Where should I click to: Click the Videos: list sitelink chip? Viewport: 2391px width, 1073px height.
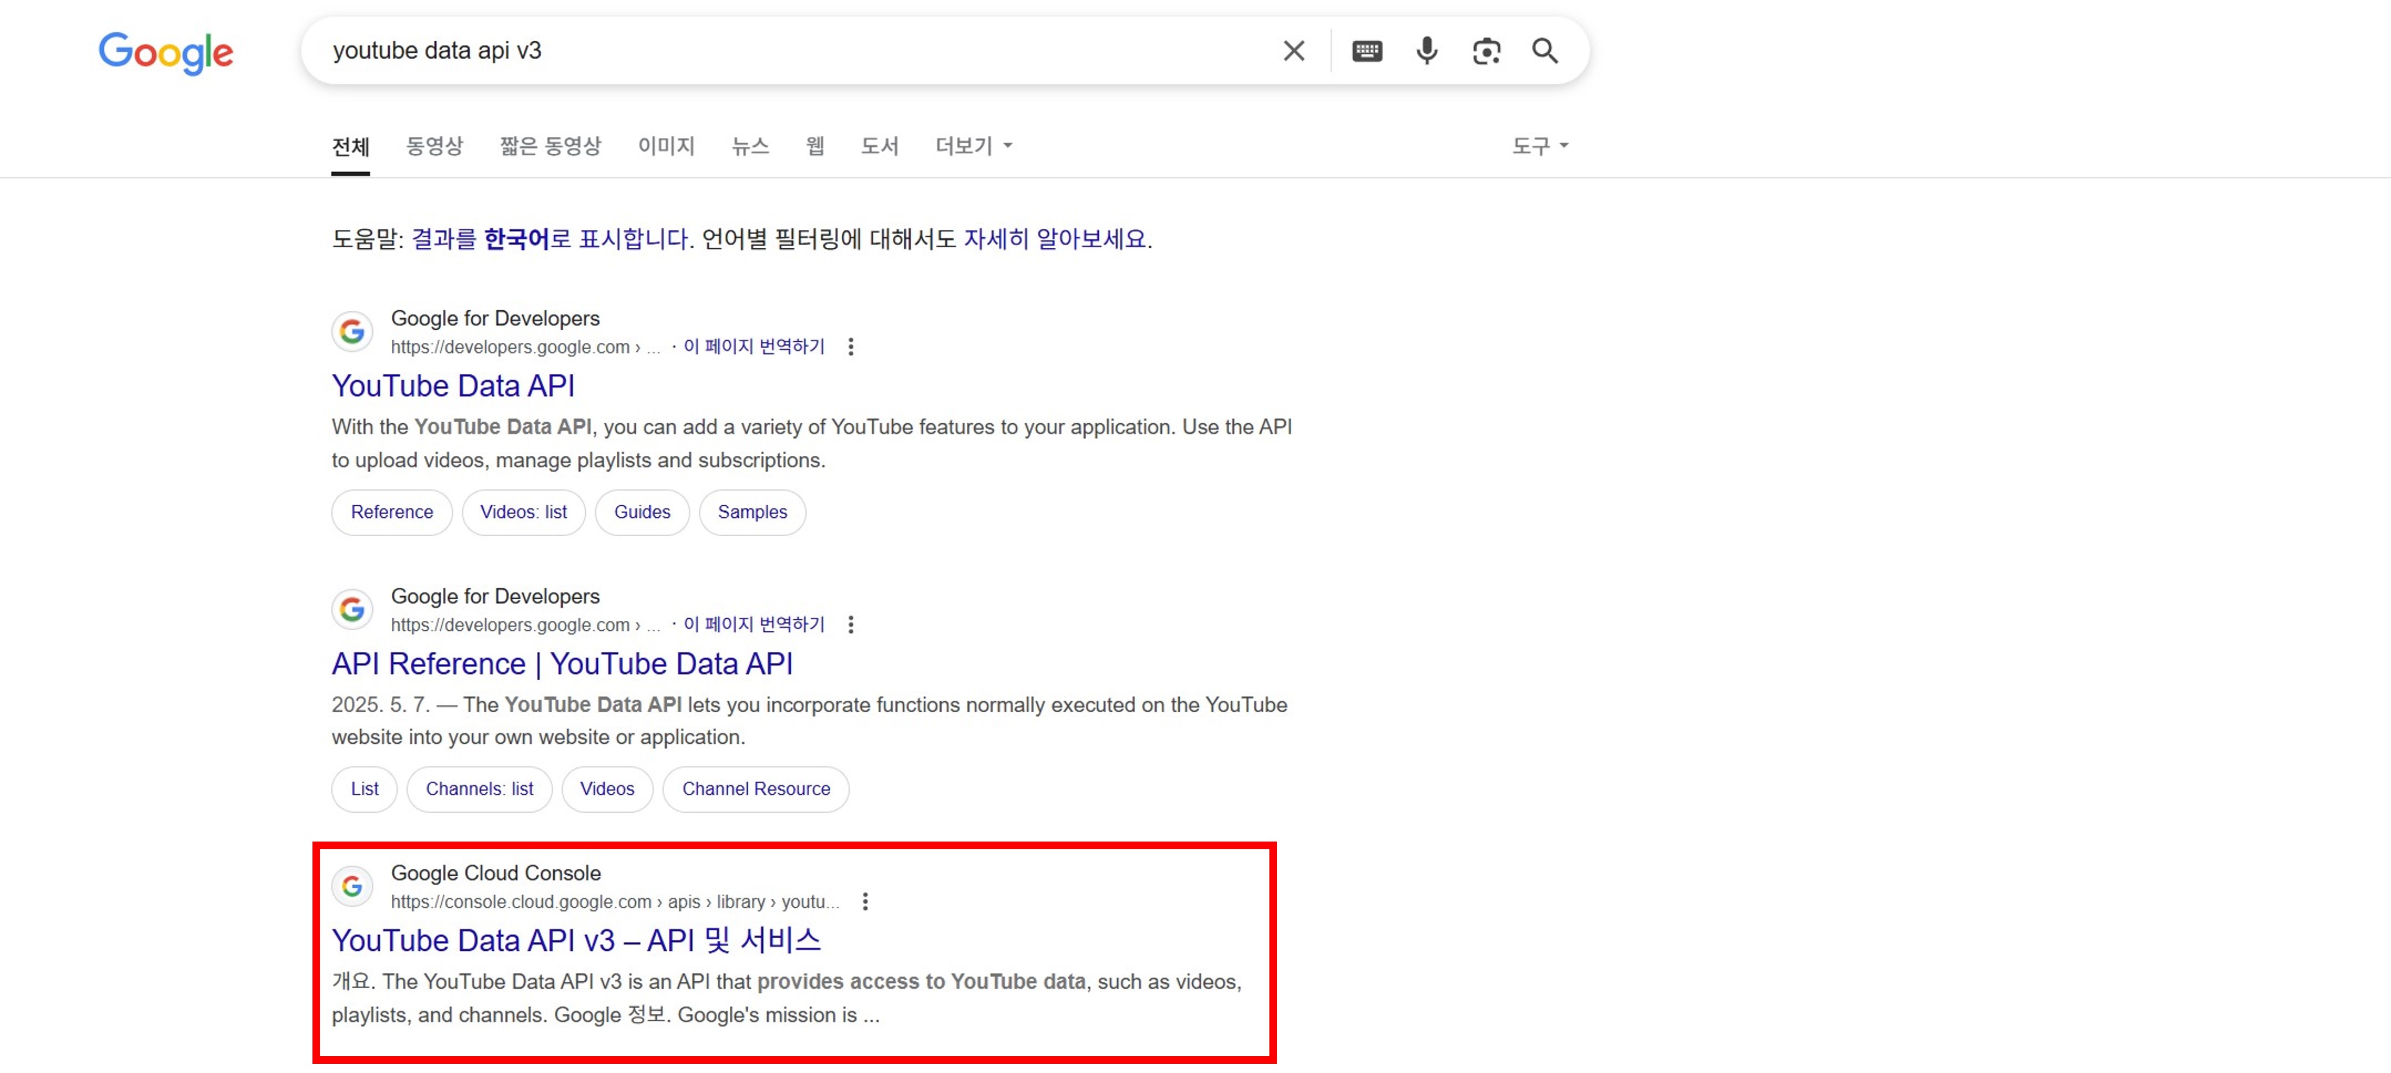pyautogui.click(x=523, y=512)
